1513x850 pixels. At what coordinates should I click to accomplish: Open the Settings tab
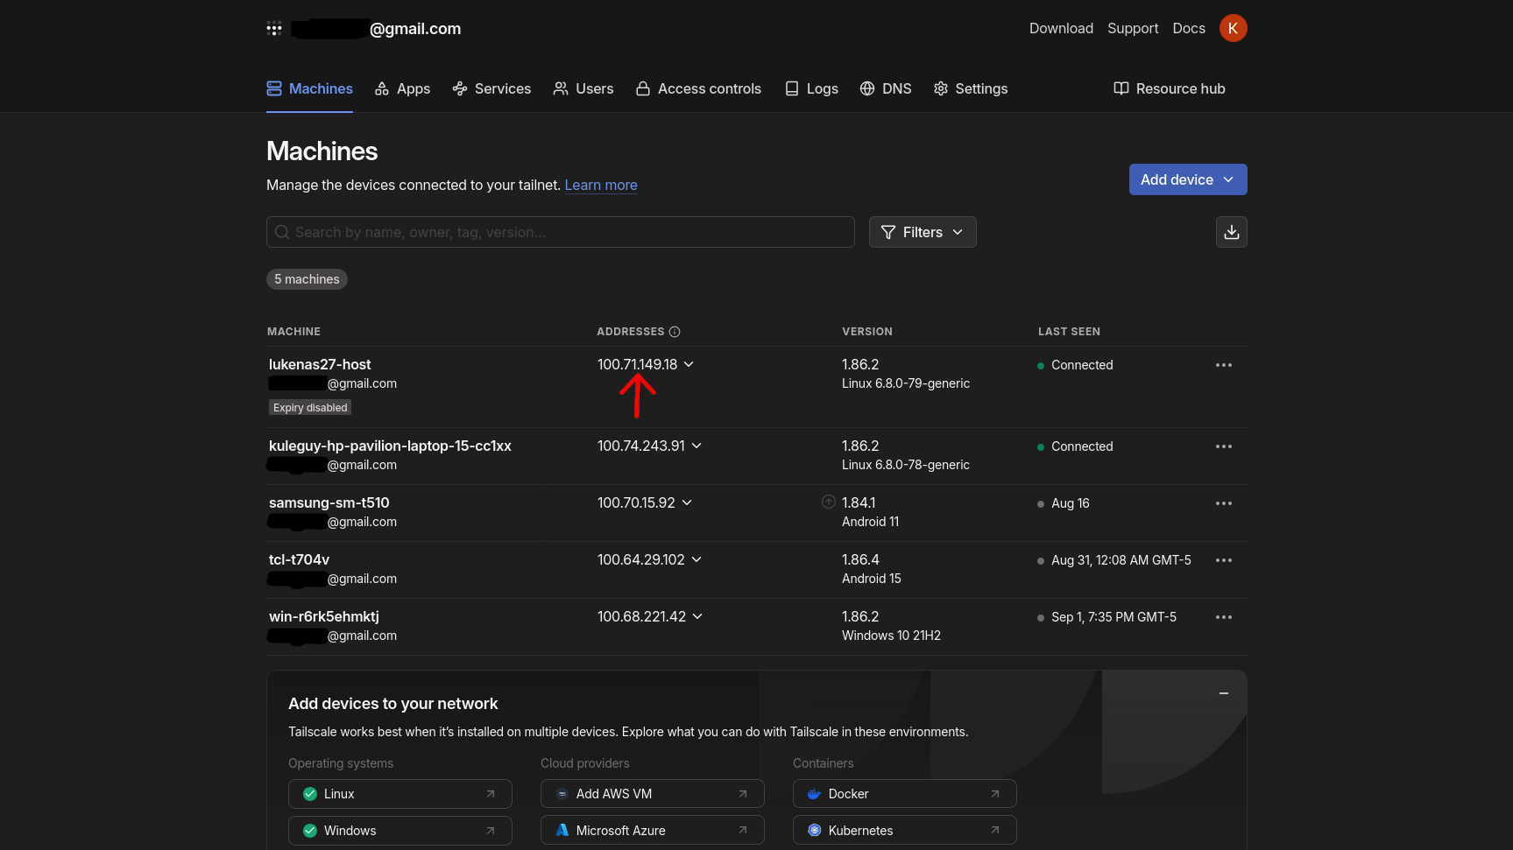[x=971, y=88]
